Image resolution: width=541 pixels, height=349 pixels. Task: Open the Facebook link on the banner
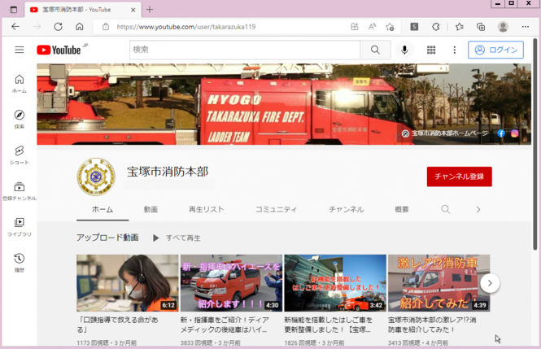501,133
